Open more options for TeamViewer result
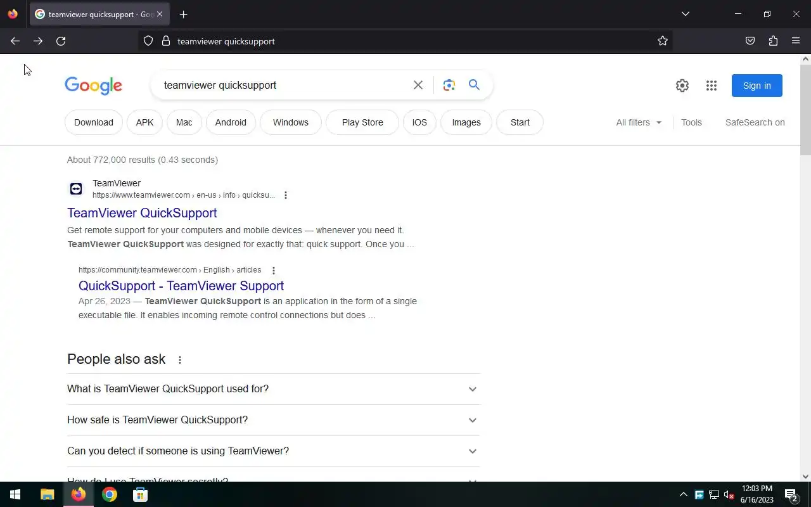The width and height of the screenshot is (811, 507). coord(286,195)
